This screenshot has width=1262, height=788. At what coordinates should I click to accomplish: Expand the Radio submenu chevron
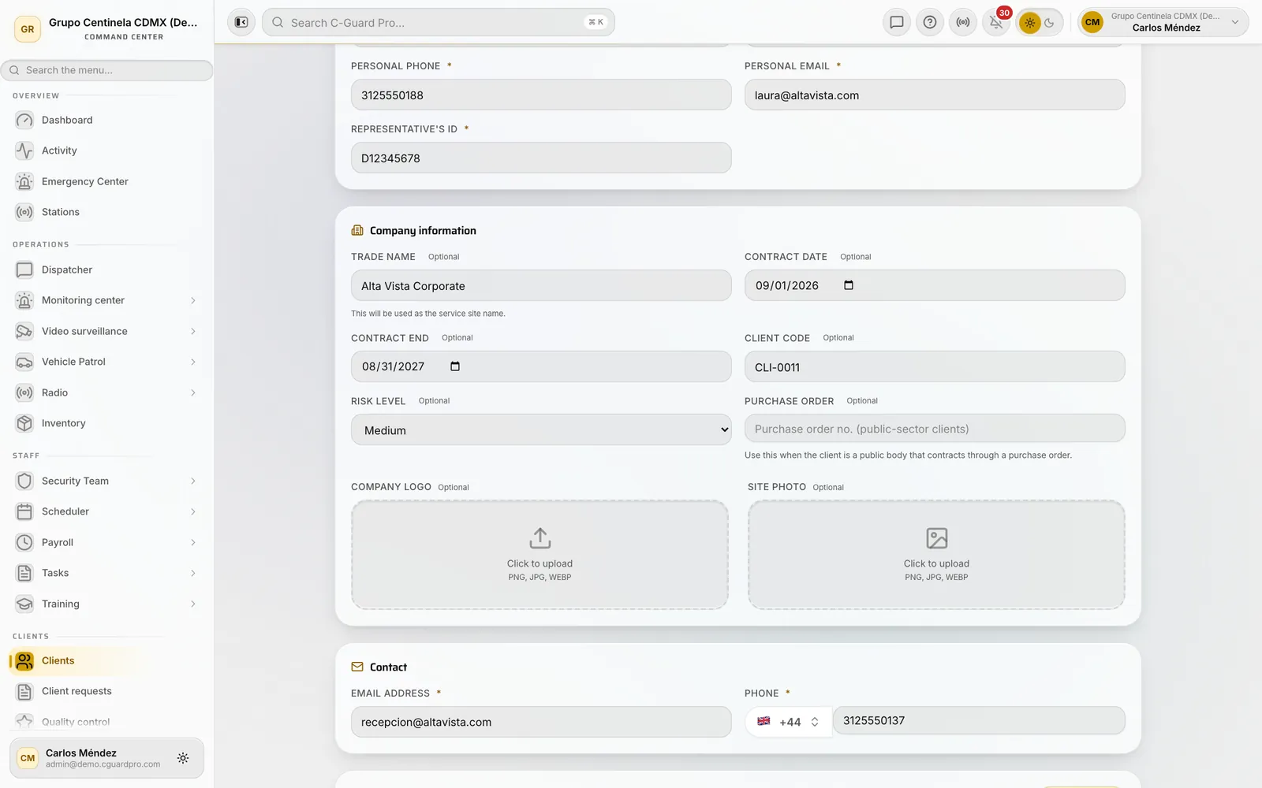(192, 392)
